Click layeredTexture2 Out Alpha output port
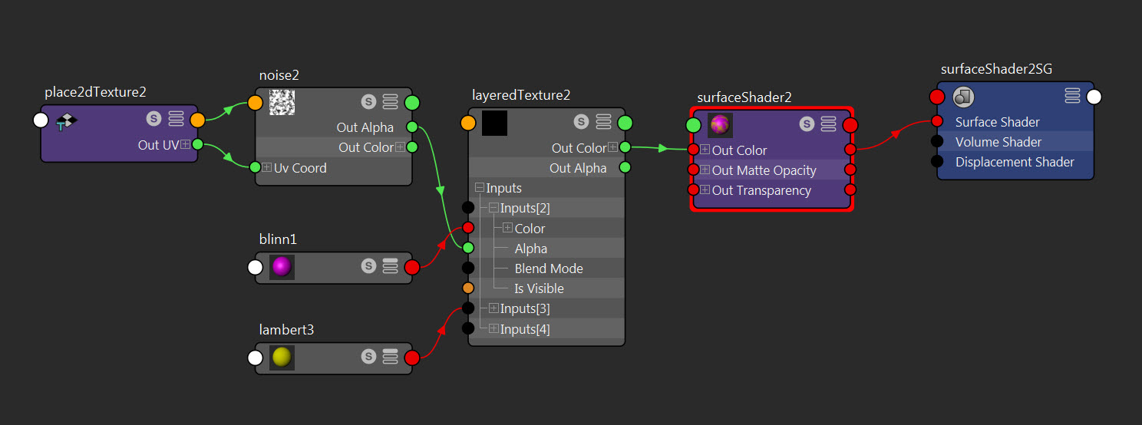 click(625, 167)
